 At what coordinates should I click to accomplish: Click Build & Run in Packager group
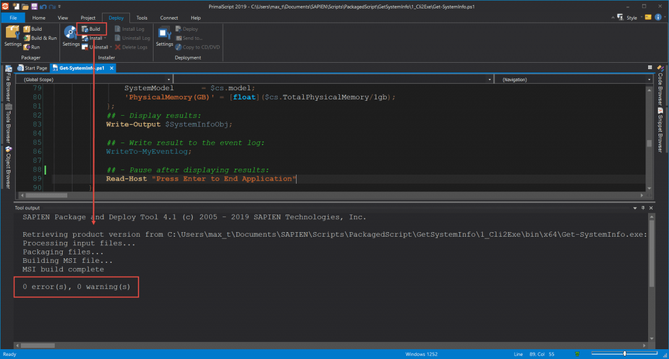click(x=40, y=38)
